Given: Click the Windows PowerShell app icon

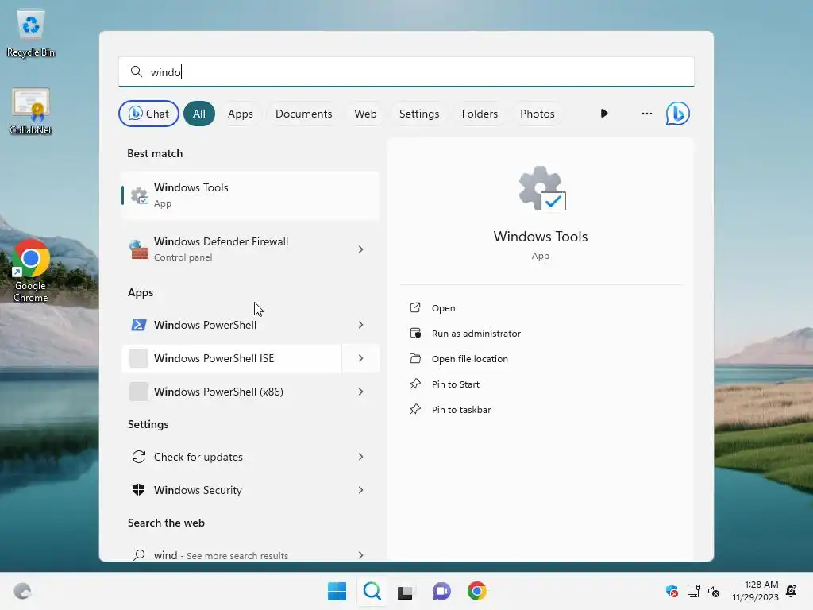Looking at the screenshot, I should tap(139, 325).
